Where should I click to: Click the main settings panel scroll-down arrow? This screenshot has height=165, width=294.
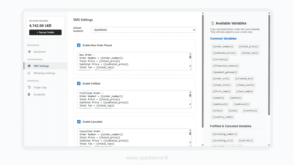click(203, 145)
